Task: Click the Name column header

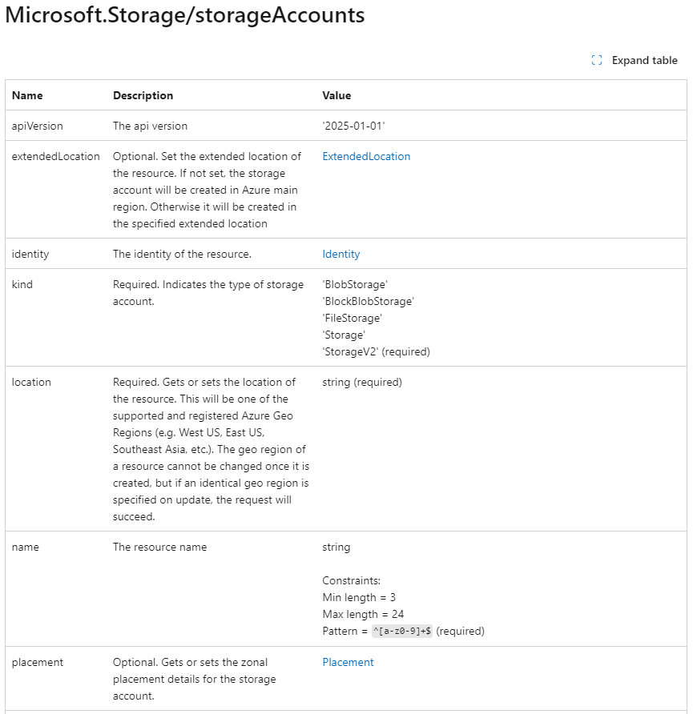Action: [x=26, y=95]
